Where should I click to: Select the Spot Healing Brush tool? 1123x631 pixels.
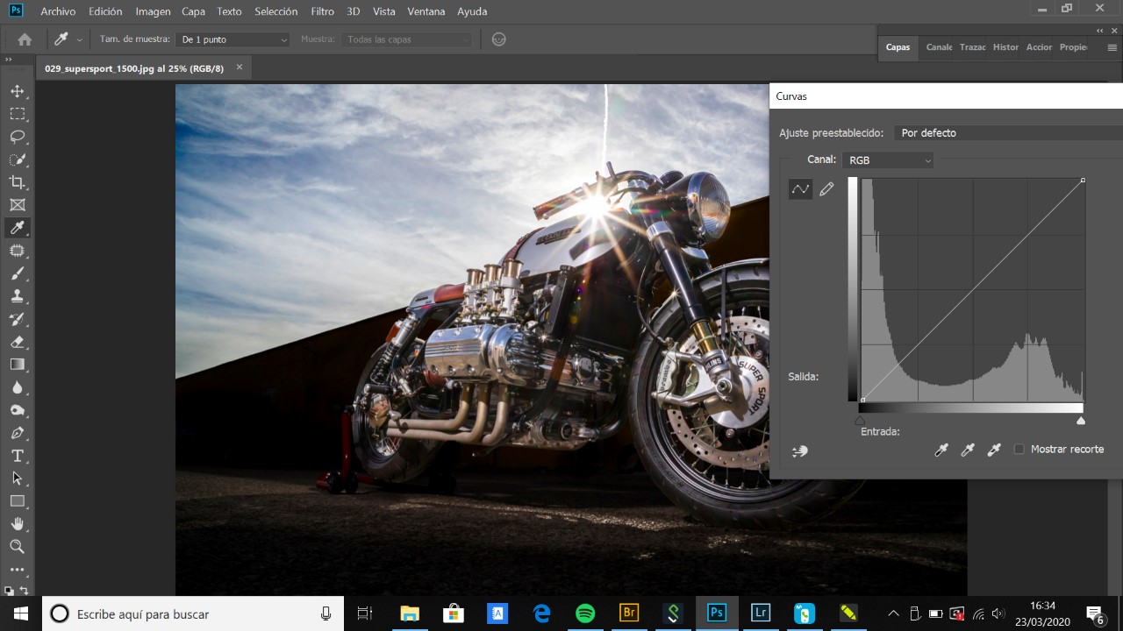pos(17,251)
